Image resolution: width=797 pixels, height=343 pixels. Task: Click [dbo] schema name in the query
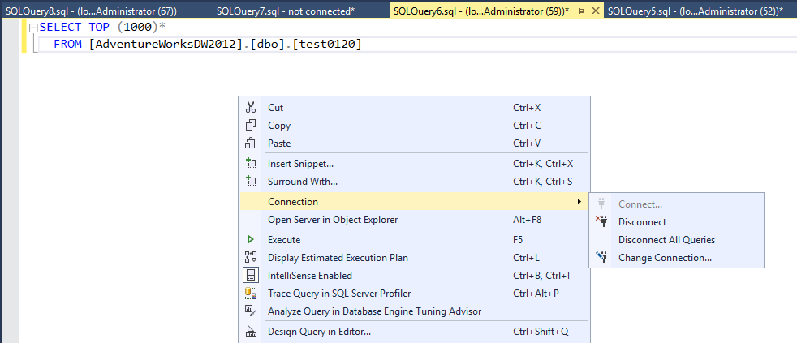tap(266, 45)
